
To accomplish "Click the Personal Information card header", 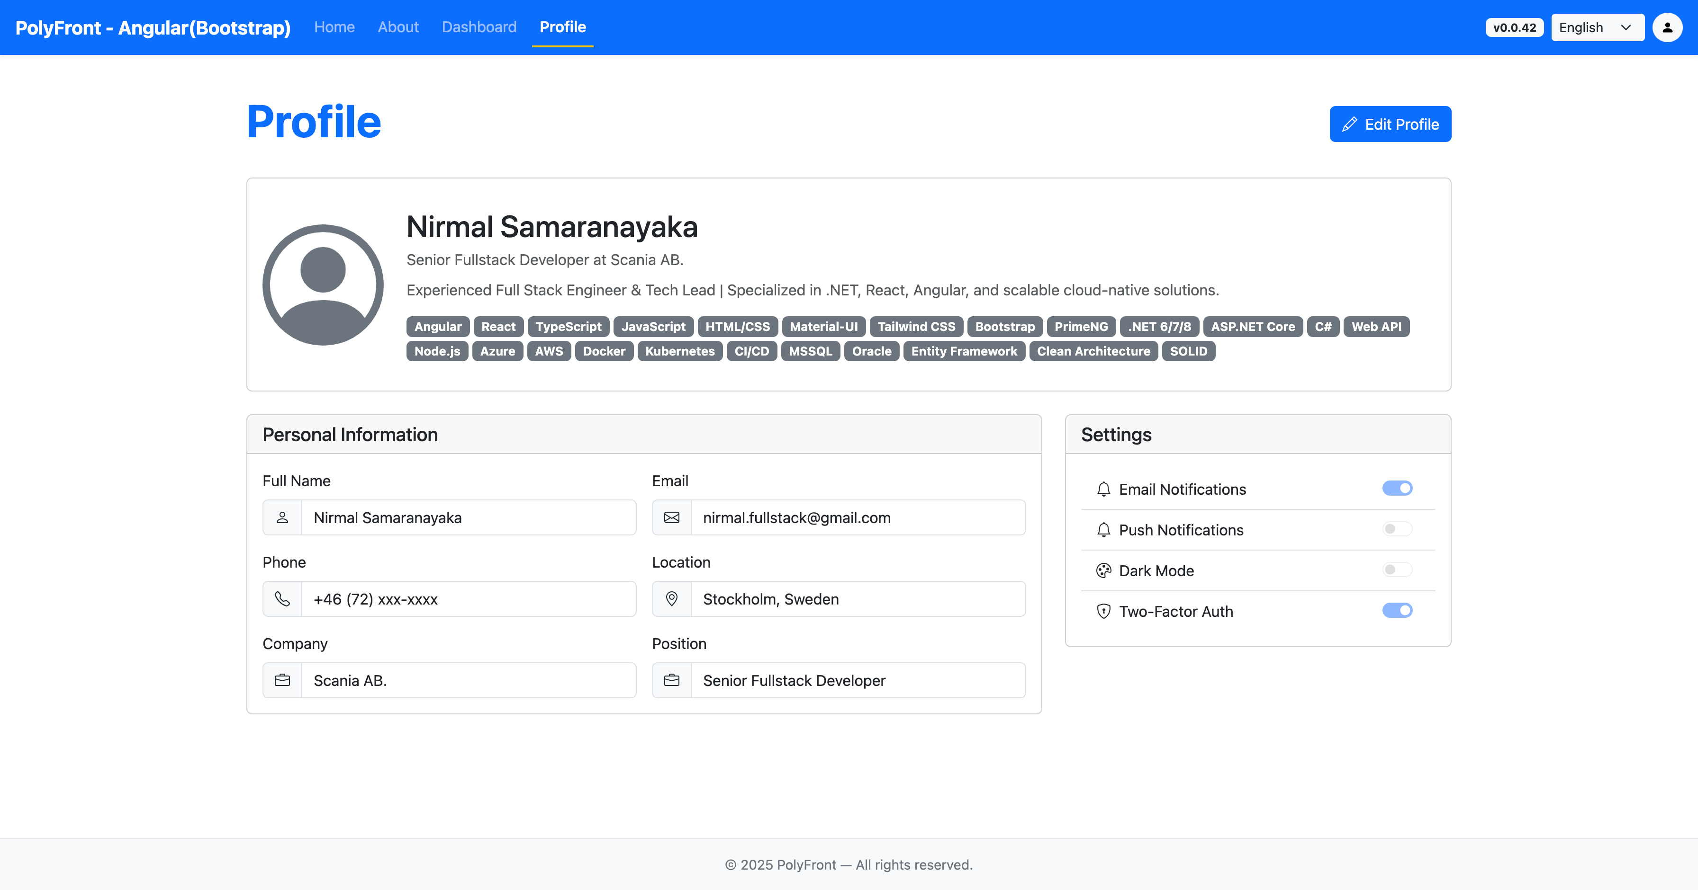I will 644,434.
